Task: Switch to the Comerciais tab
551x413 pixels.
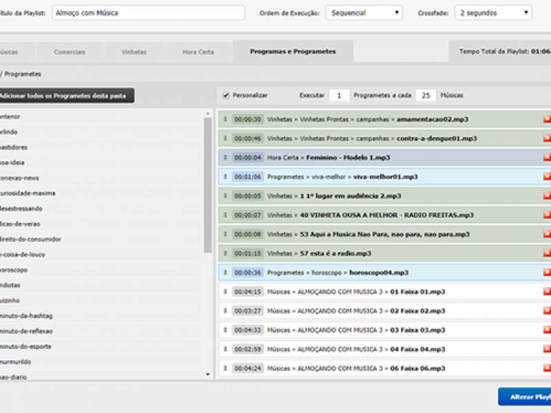Action: pos(70,52)
